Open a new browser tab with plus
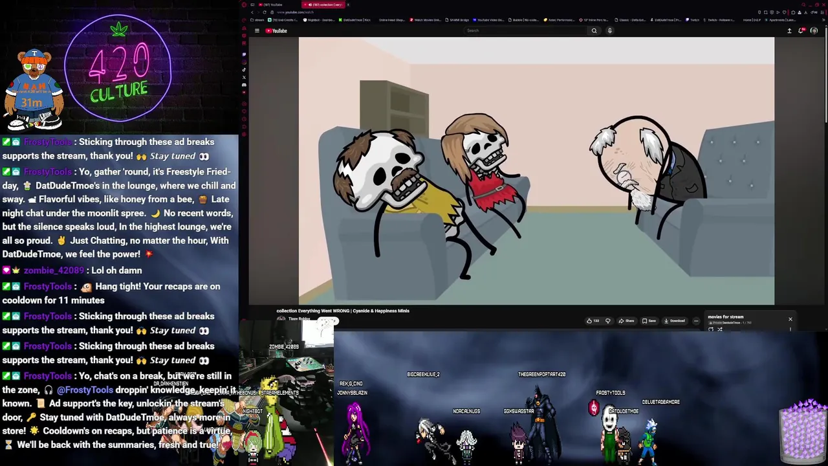This screenshot has width=828, height=466. coord(348,5)
